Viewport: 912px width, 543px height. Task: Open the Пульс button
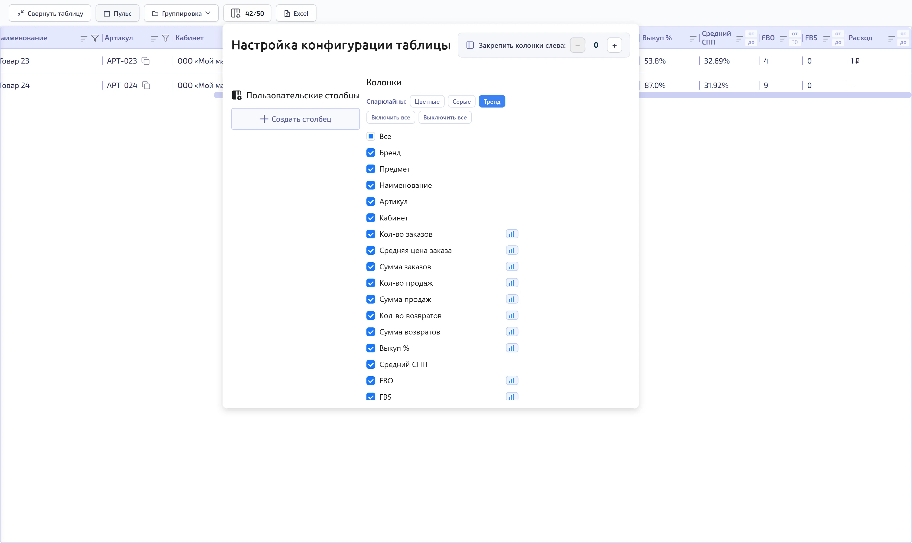[118, 13]
